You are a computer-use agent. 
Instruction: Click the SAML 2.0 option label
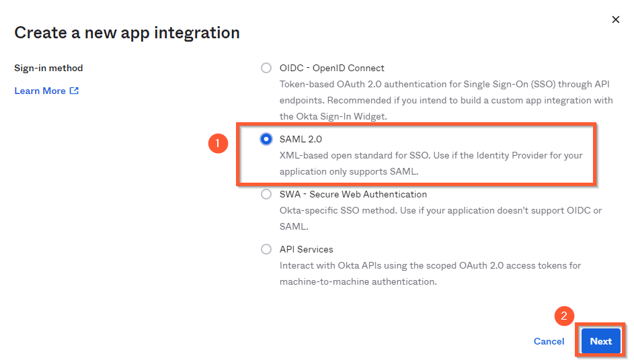301,140
